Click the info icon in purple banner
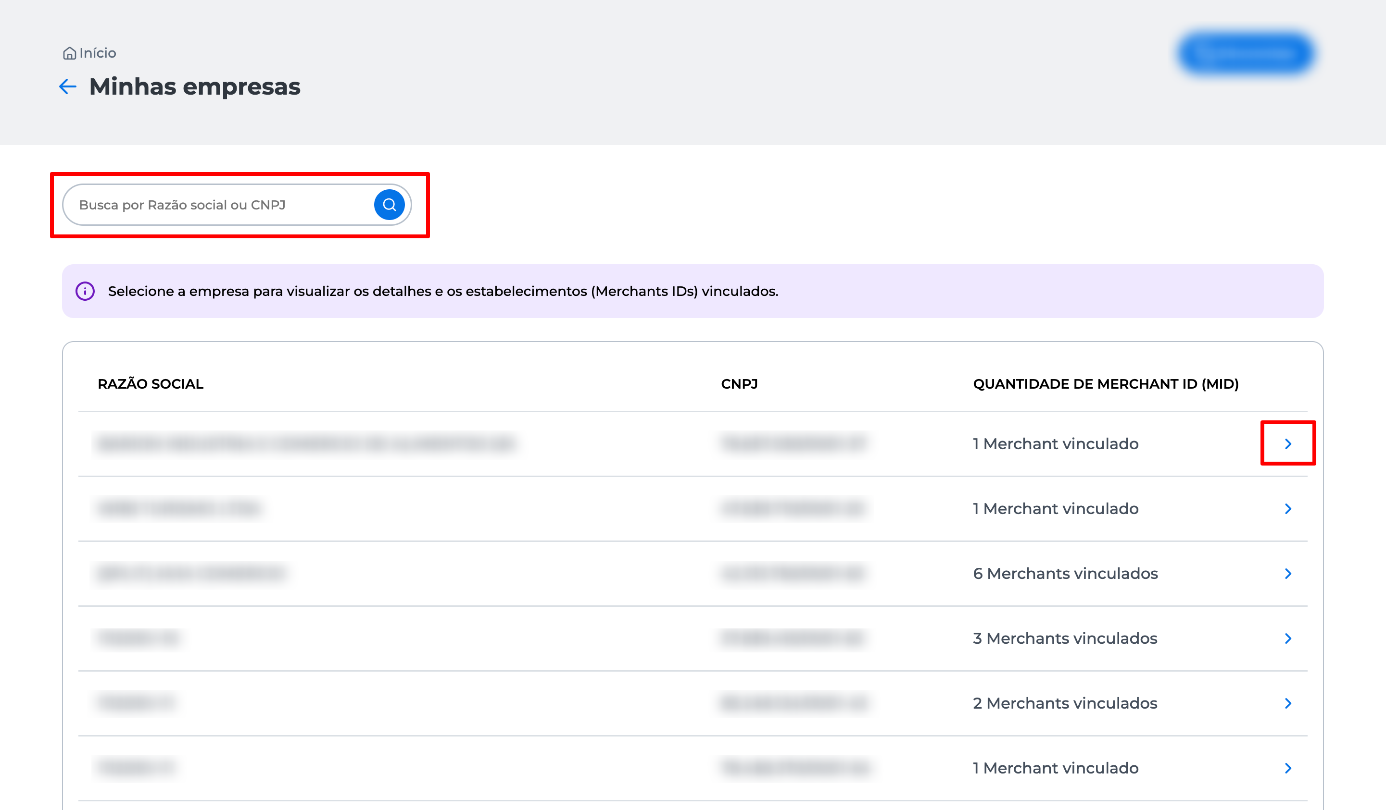The width and height of the screenshot is (1386, 810). (x=85, y=291)
